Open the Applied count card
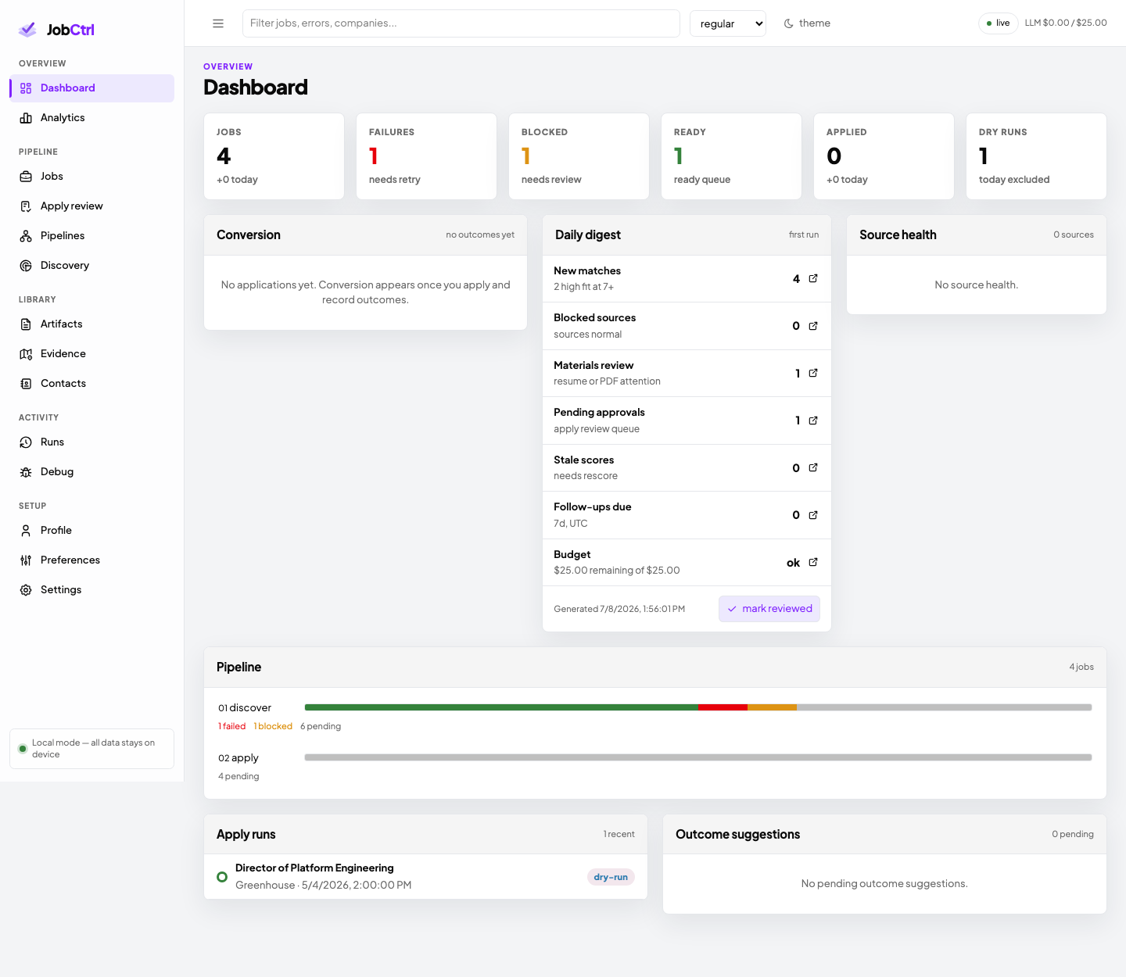This screenshot has width=1126, height=977. [884, 156]
